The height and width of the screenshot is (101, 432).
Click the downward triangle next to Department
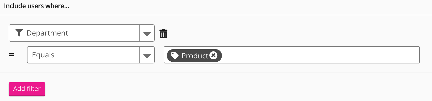[147, 34]
